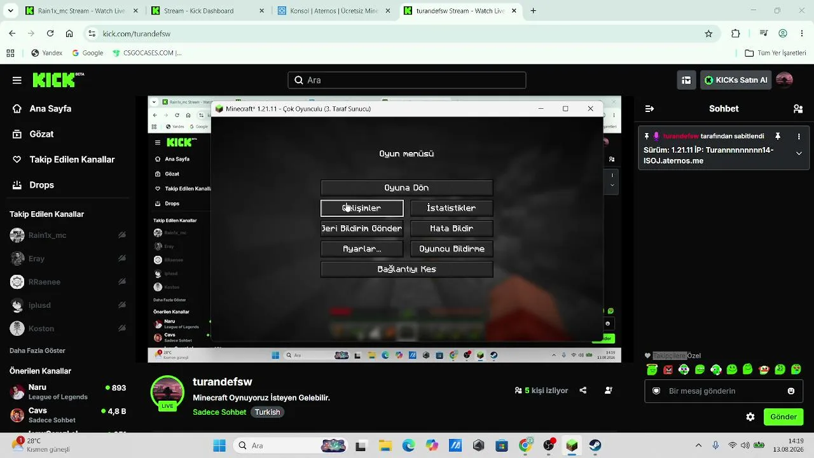Click the first green emote in chat
This screenshot has height=458, width=814.
[652, 370]
